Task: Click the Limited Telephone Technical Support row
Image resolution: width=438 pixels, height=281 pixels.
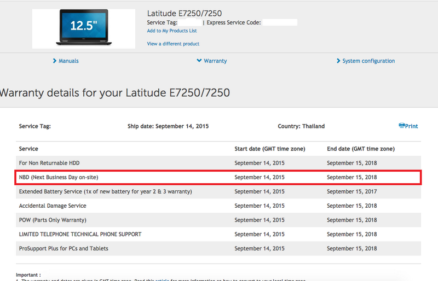Action: pyautogui.click(x=80, y=234)
